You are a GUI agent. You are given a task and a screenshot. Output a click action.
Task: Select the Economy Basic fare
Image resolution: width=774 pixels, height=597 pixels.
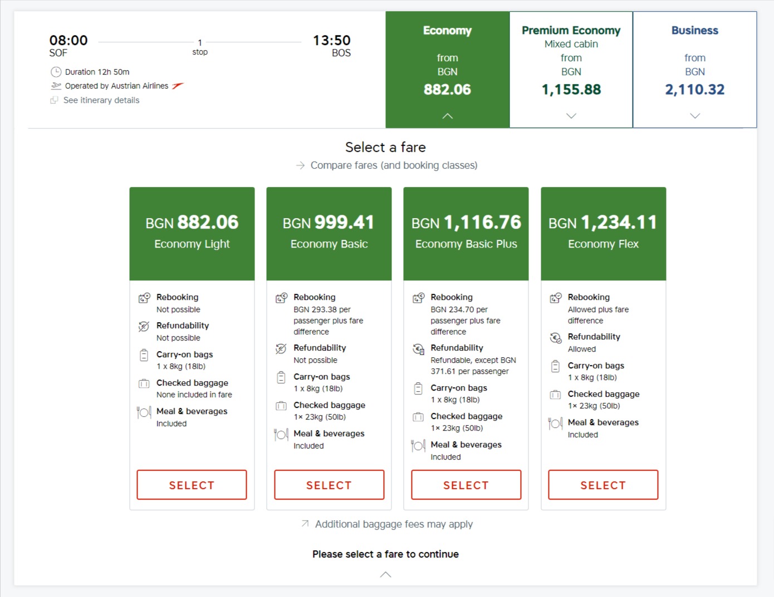(x=329, y=485)
